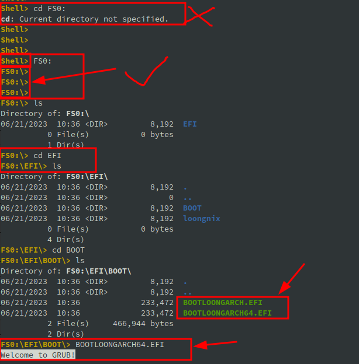
Task: Click the highlighted "Welcome to GRUB!" text
Action: [38, 355]
